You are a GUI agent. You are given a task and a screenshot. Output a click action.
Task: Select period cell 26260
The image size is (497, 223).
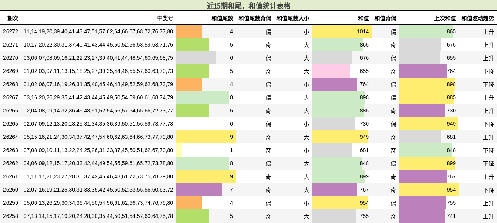pos(10,190)
